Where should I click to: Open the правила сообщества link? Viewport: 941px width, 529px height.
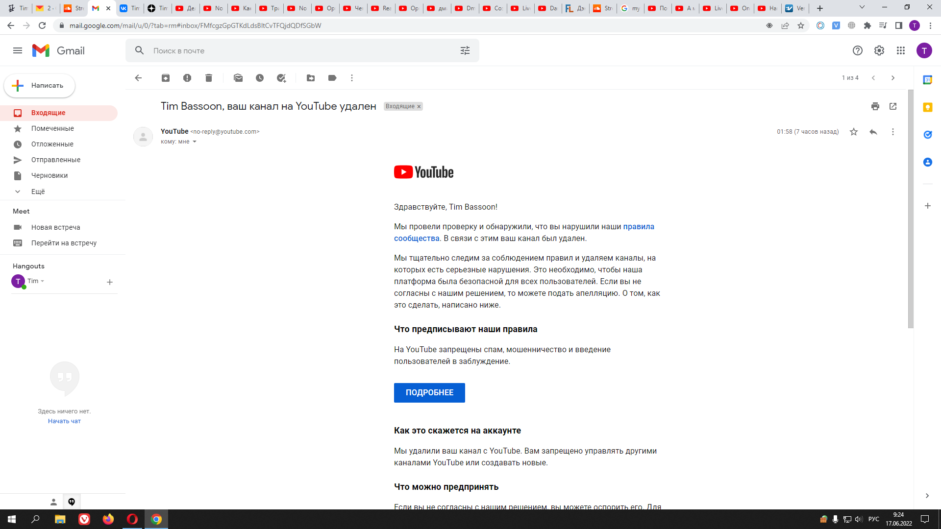(x=638, y=227)
